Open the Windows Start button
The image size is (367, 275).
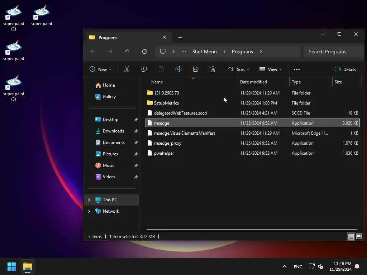[x=11, y=266]
